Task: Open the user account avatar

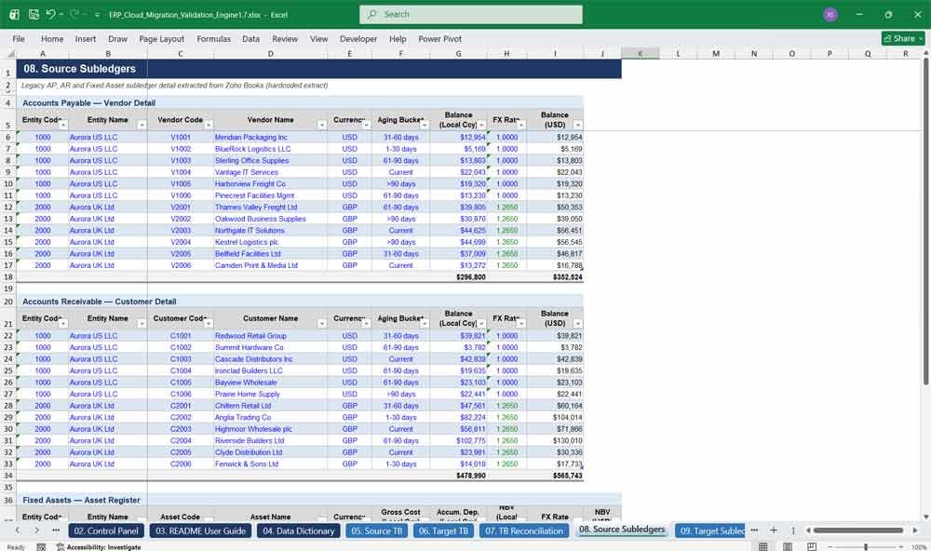Action: (x=830, y=14)
